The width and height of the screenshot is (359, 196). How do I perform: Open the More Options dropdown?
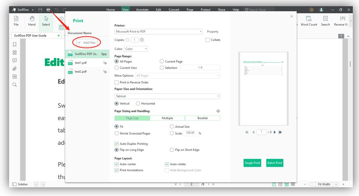(x=177, y=76)
